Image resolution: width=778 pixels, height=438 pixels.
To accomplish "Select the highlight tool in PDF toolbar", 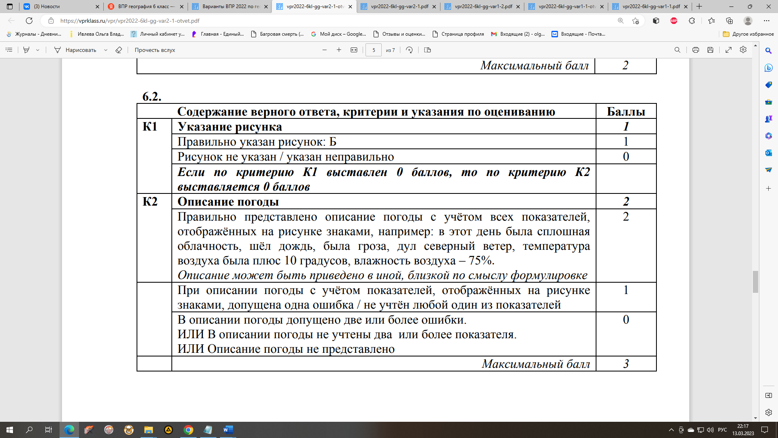I will pos(26,50).
